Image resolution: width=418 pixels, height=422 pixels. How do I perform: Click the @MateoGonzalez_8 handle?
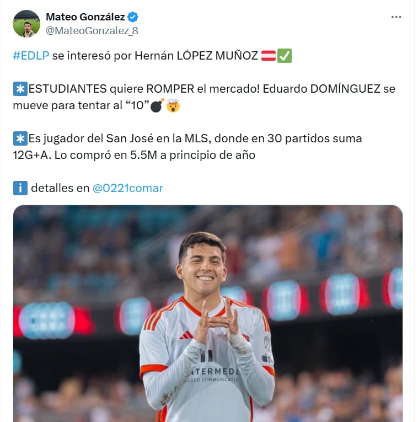click(x=92, y=31)
